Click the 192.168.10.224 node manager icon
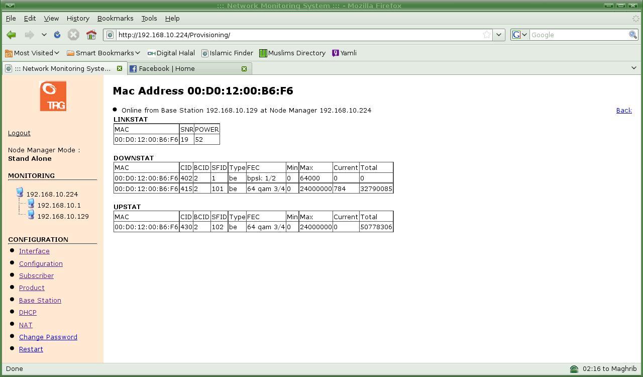643x377 pixels. (x=20, y=193)
